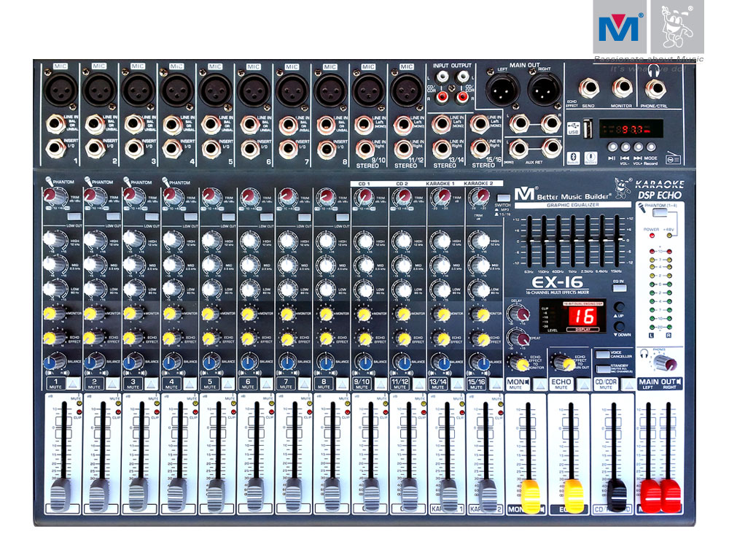Click channel 2 HIGH 12kHz EQ knob
This screenshot has height=534, width=729.
pos(95,241)
